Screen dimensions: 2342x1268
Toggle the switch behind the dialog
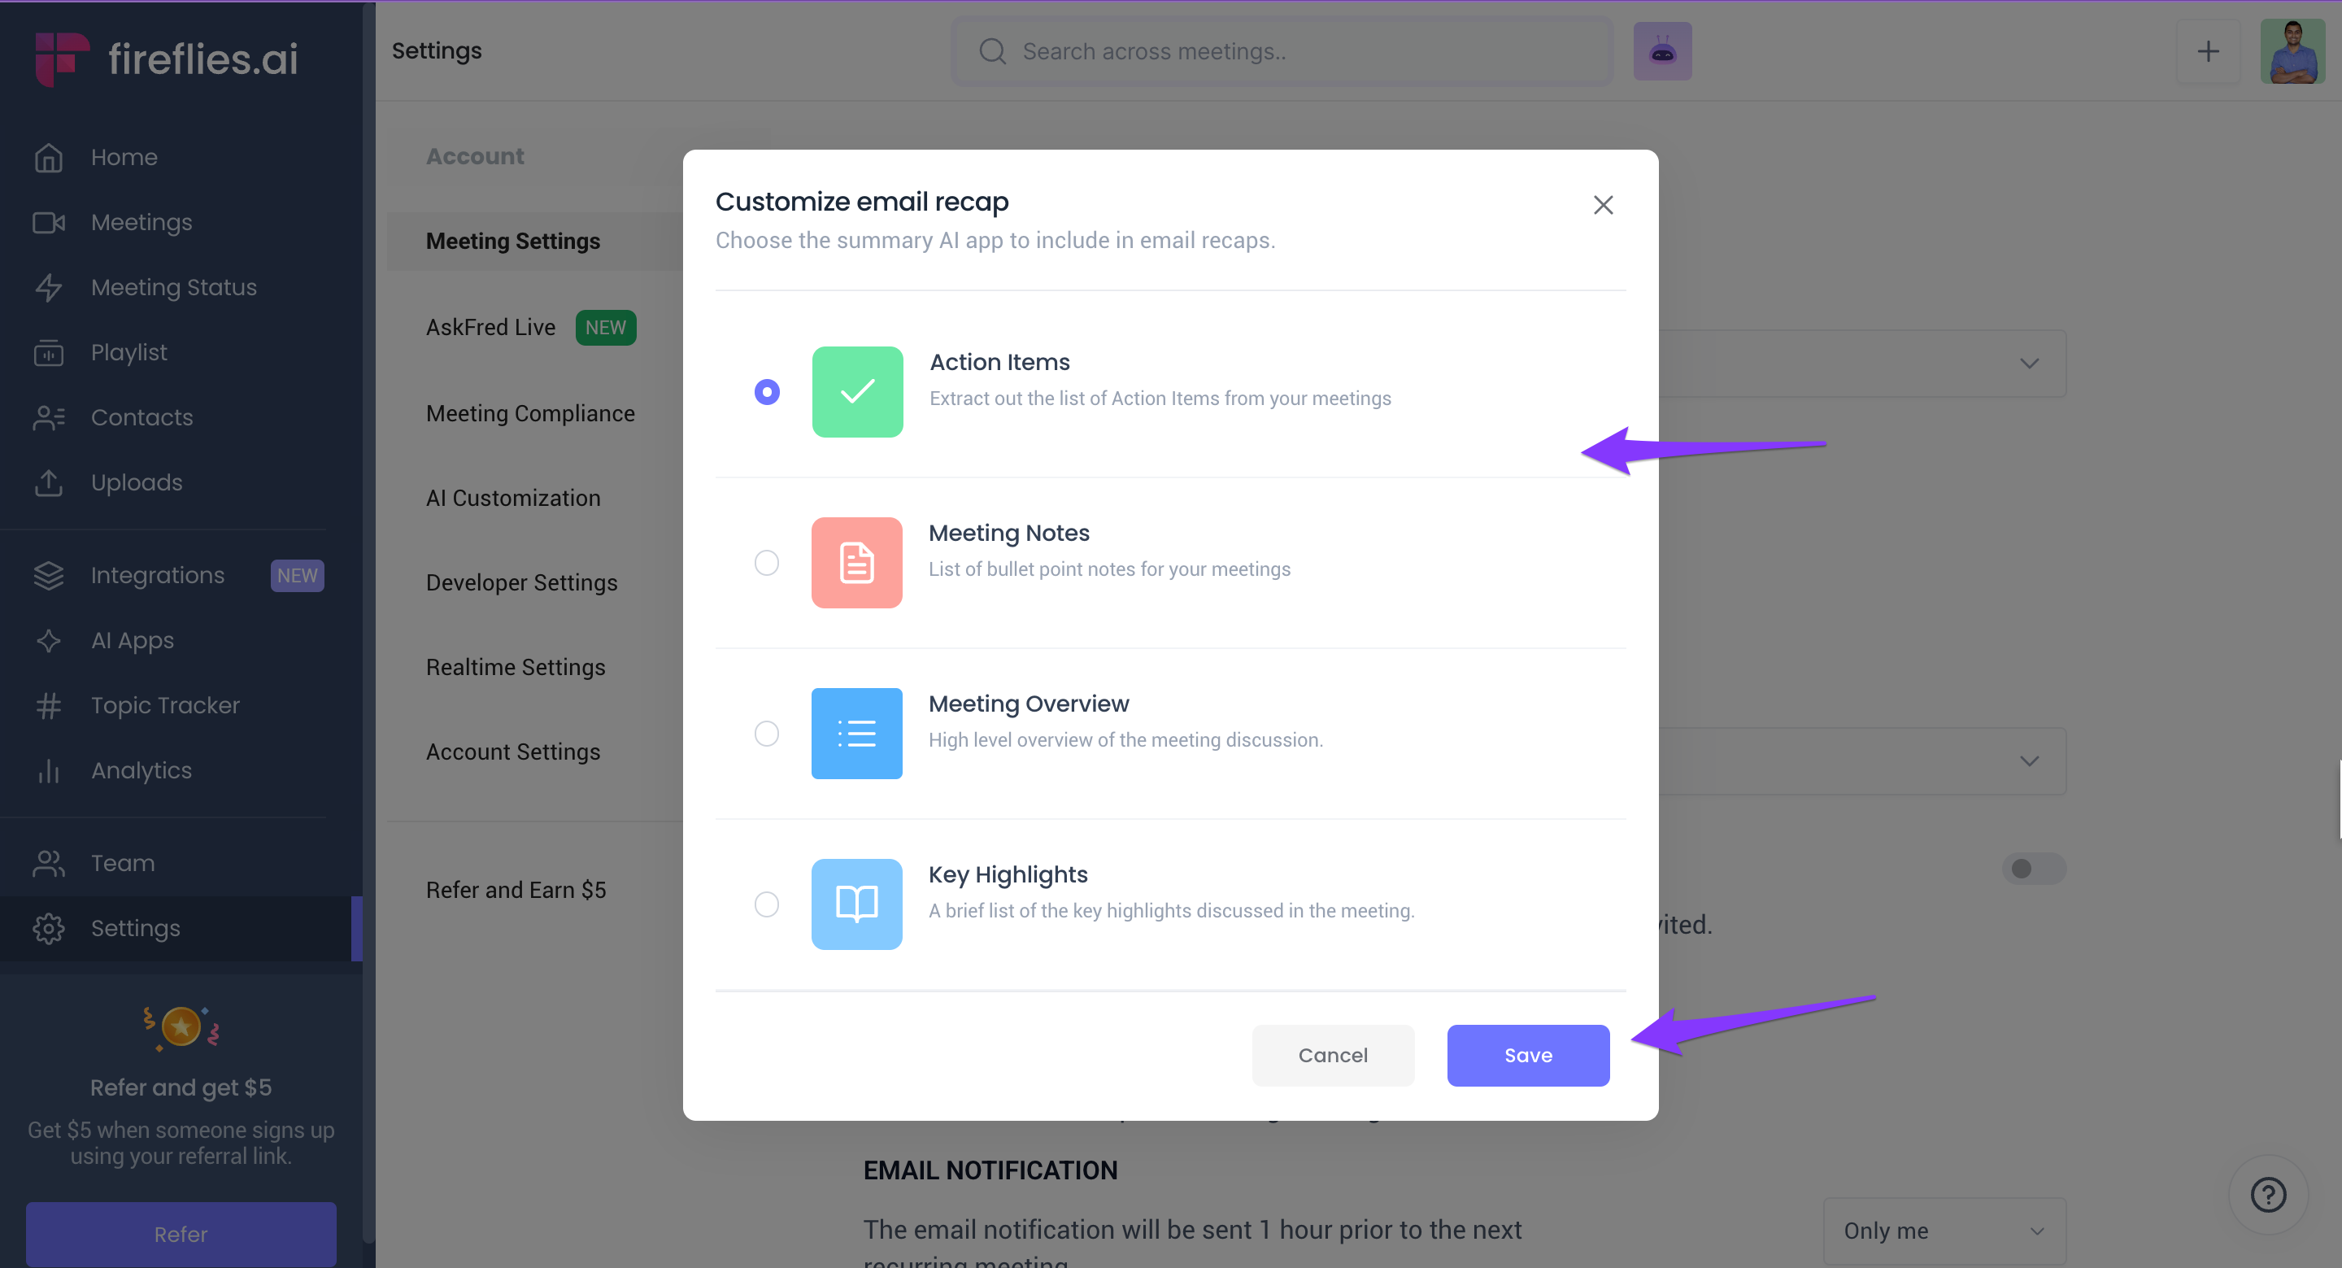pos(2033,868)
